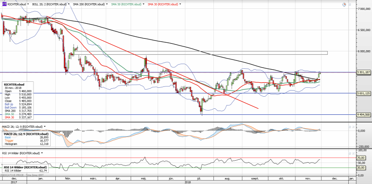Open the SMA 200 indicator dropdown
This screenshot has width=372, height=184.
[107, 4]
